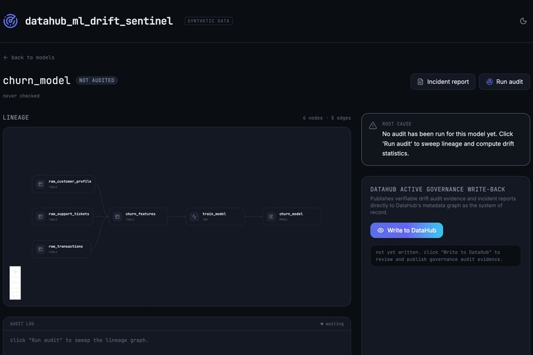Click the SYNTHETIC DATA badge
533x355 pixels.
tap(208, 21)
